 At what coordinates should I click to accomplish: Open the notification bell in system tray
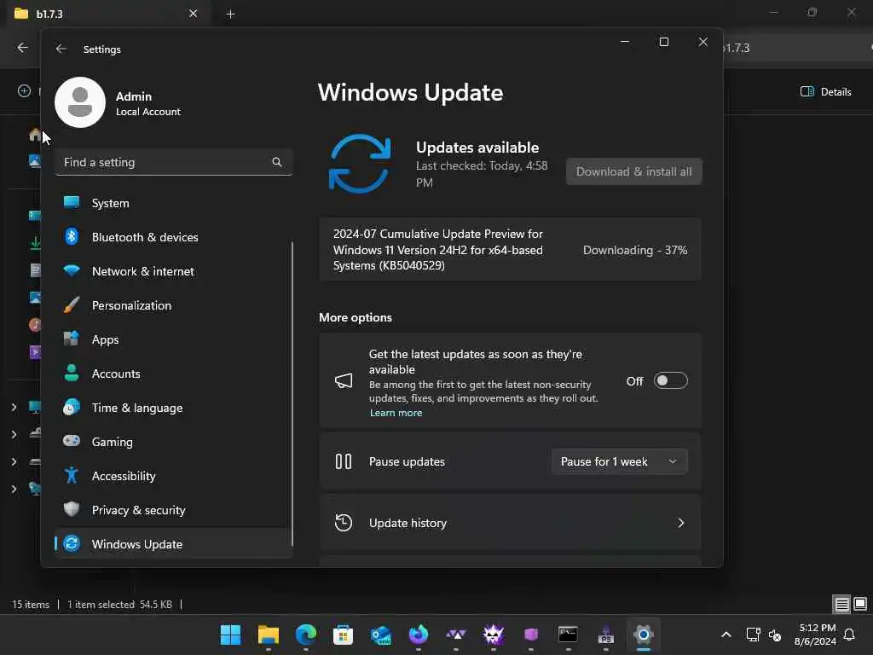(850, 635)
